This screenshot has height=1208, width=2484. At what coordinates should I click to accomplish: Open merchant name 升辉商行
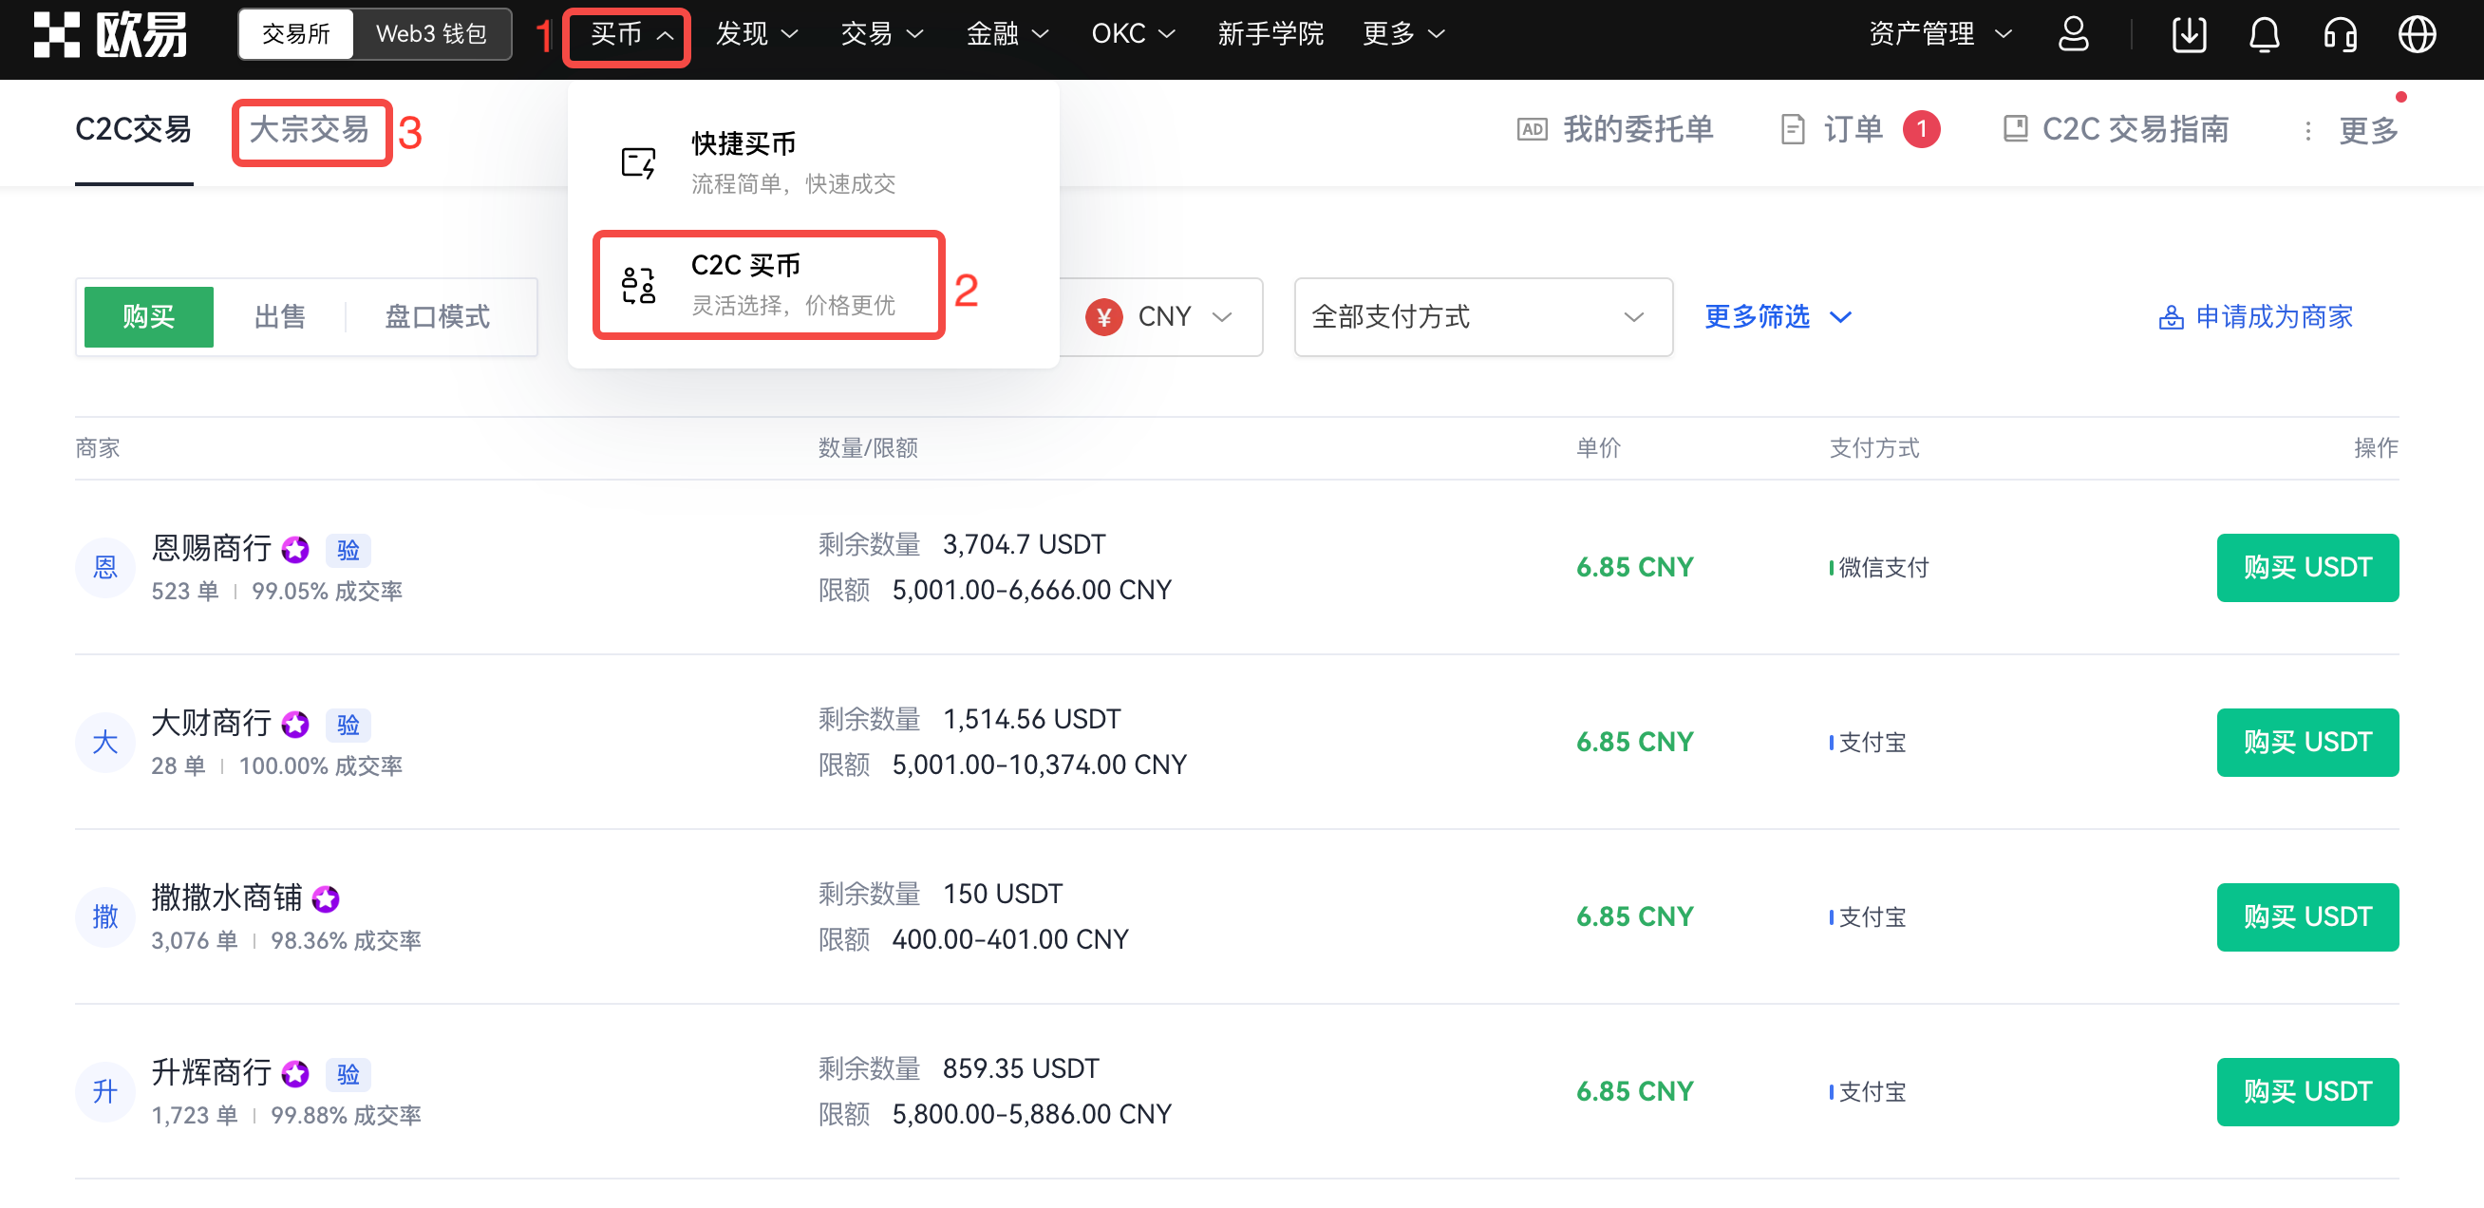click(211, 1072)
